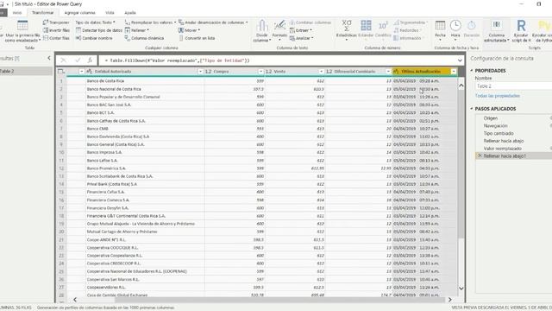
Task: Click Invertir filas in the ribbon
Action: 56,30
